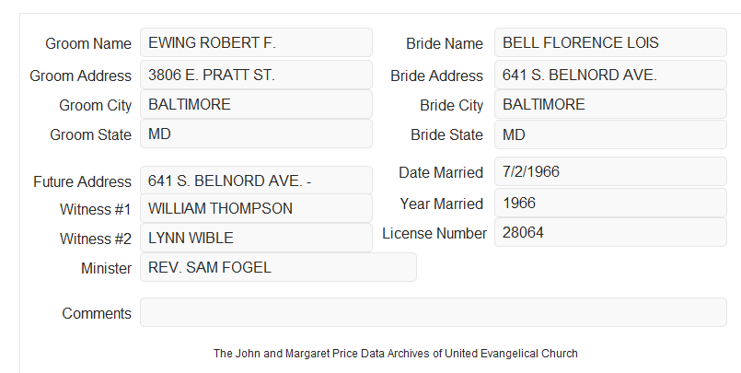Select the Bride City field
The height and width of the screenshot is (373, 741).
(610, 104)
